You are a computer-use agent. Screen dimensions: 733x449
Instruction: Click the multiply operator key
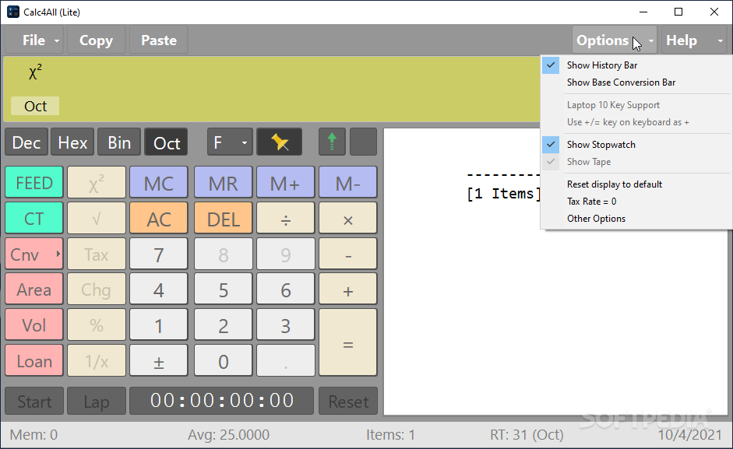pyautogui.click(x=347, y=218)
